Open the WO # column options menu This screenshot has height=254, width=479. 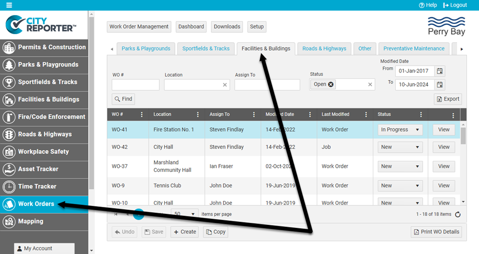(142, 115)
